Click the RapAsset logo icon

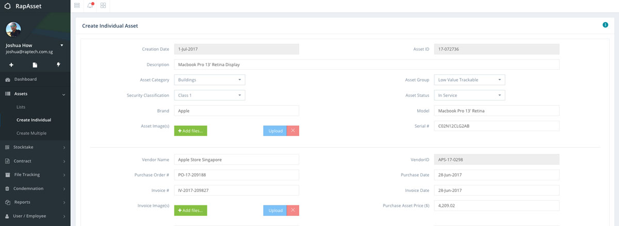pyautogui.click(x=7, y=6)
